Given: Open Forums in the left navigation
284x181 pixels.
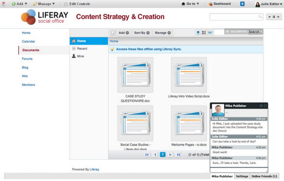Looking at the screenshot, I should click(x=27, y=59).
